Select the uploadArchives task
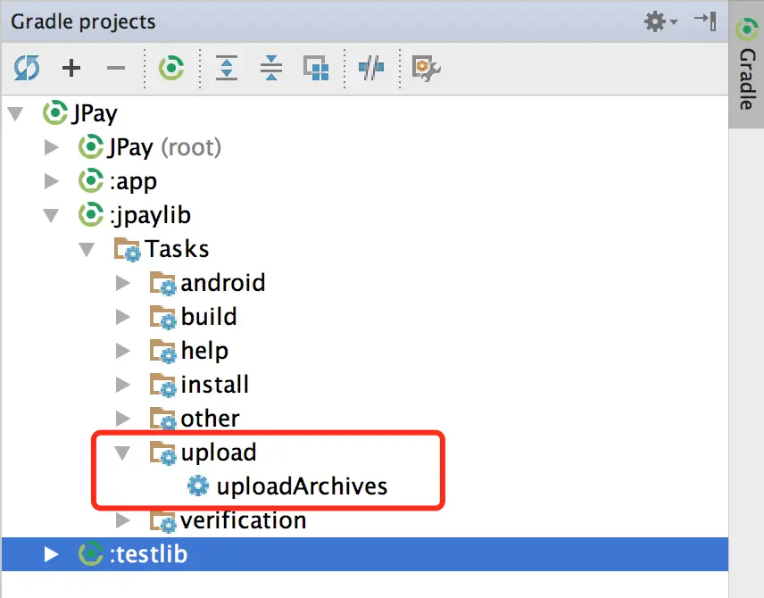Viewport: 764px width, 598px height. pyautogui.click(x=302, y=486)
